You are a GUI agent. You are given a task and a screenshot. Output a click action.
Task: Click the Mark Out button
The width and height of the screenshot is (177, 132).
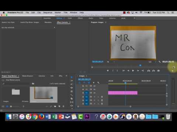(x=117, y=71)
